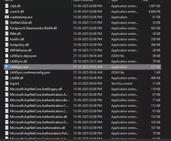
Task: Click the Text Document type cell
Action: tap(122, 84)
